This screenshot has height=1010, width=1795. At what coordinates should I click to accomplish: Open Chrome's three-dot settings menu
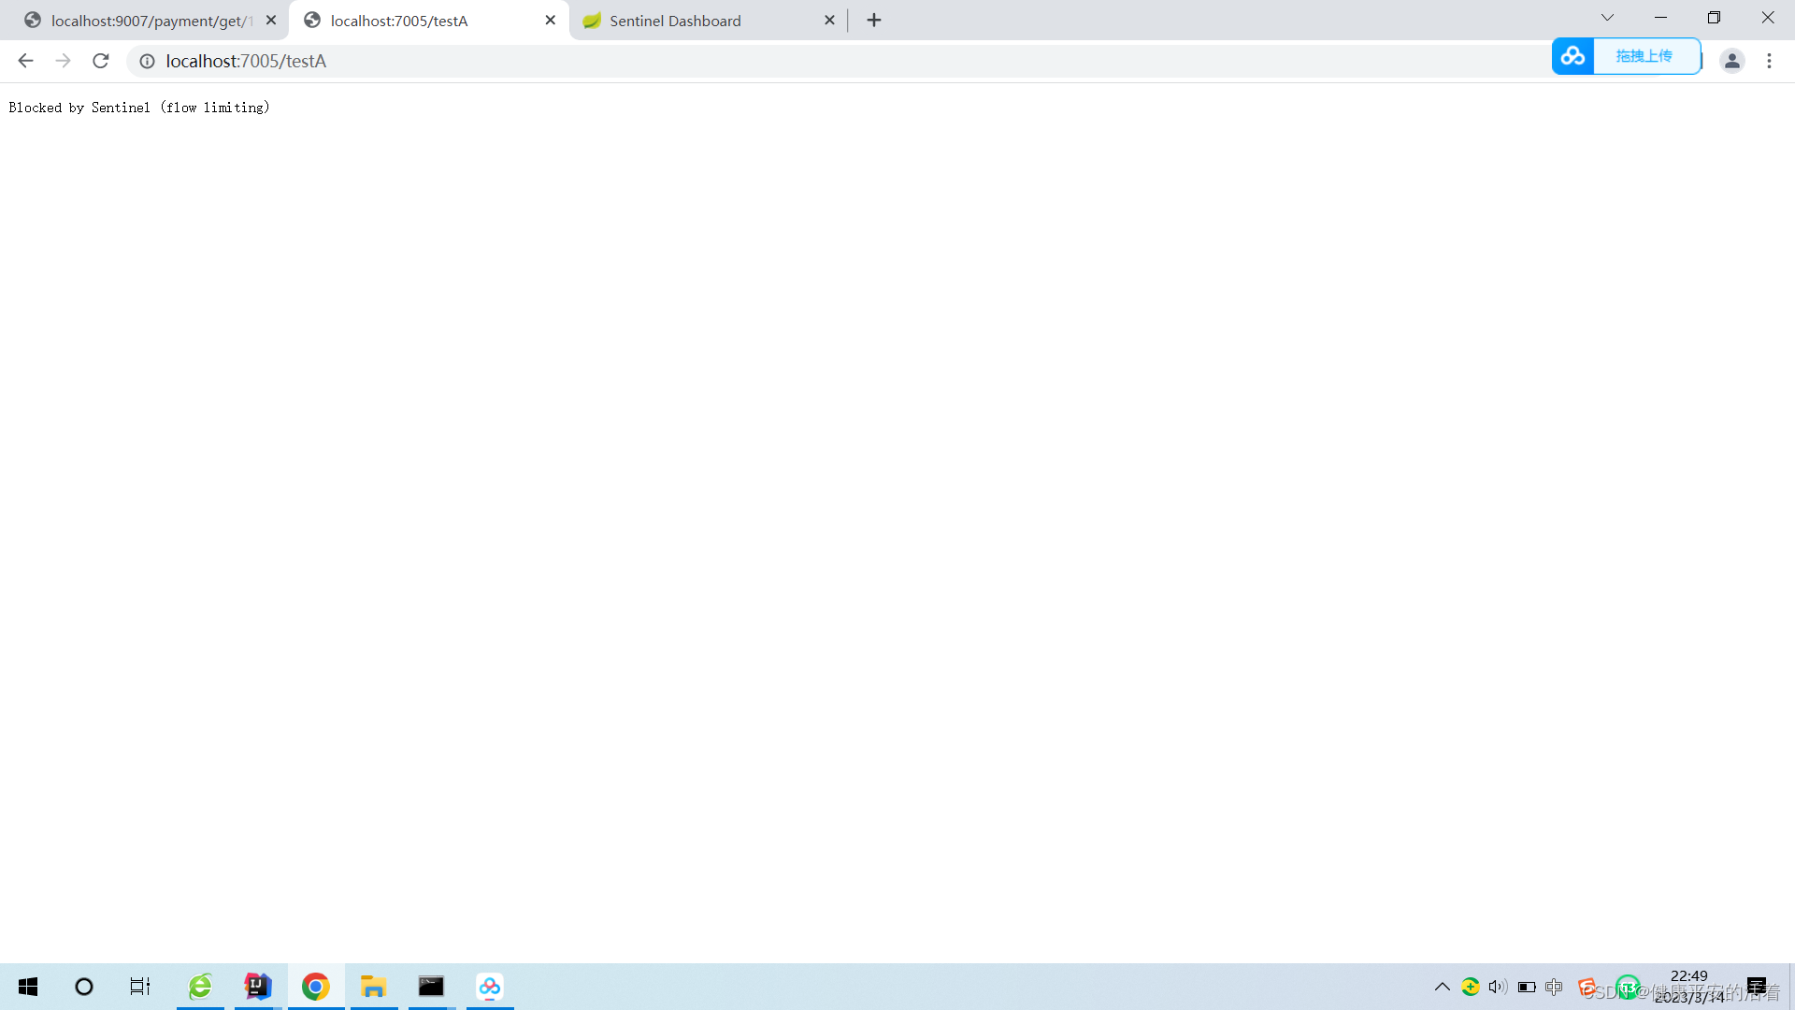coord(1769,61)
